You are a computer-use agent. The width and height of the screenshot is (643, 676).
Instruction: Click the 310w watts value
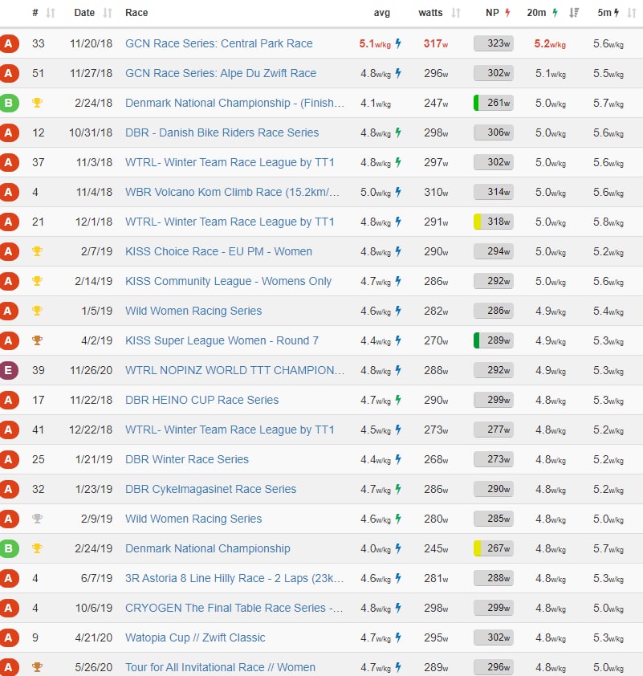436,192
